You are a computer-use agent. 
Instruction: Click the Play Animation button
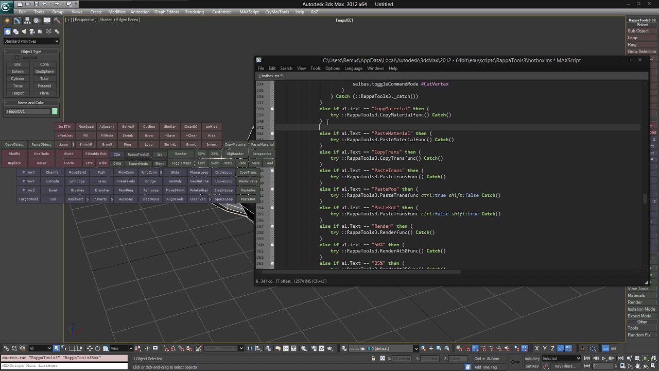pos(603,358)
